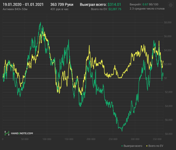Screen dimensions: 176x150
Task: Click the 300 000 x-axis label
Action: pyautogui.click(x=135, y=139)
